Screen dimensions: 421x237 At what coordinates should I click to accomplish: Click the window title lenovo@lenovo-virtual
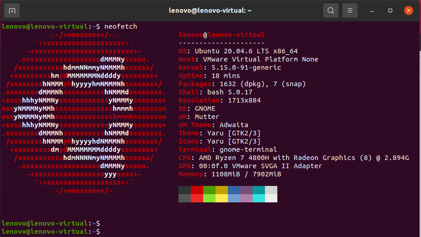tap(210, 10)
